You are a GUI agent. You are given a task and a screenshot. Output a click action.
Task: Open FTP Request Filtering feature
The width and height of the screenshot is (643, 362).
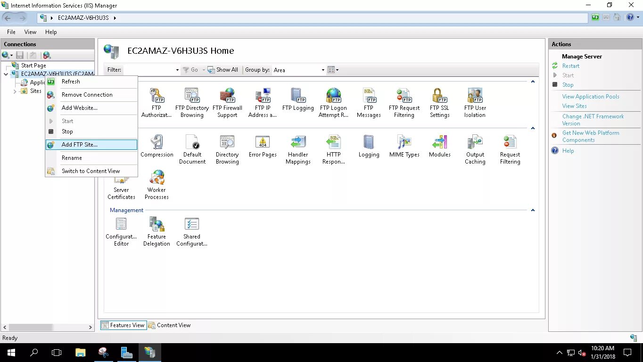pos(404,103)
